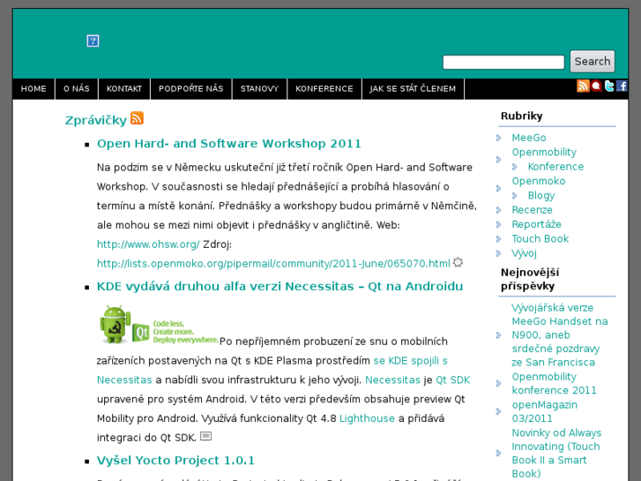Open the Blogy subcategory under Openmoko
Screen dimensions: 641x481
(x=541, y=196)
